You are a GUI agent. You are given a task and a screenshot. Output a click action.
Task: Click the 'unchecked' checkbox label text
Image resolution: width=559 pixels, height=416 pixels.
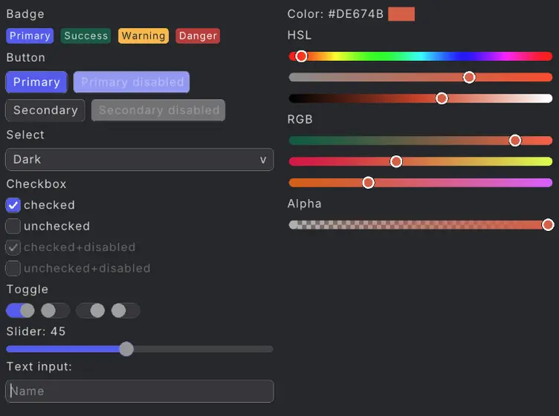tap(56, 226)
